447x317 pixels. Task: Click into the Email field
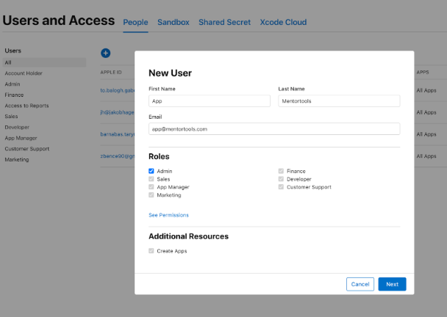click(x=273, y=128)
